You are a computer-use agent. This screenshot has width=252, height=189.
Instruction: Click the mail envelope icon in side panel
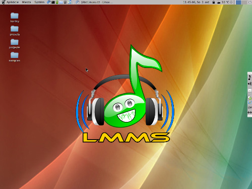pyautogui.click(x=249, y=90)
